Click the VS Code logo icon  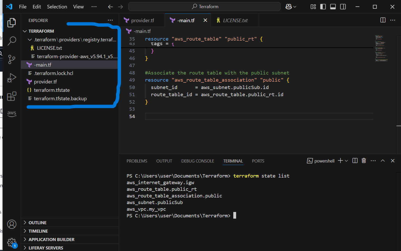9,7
